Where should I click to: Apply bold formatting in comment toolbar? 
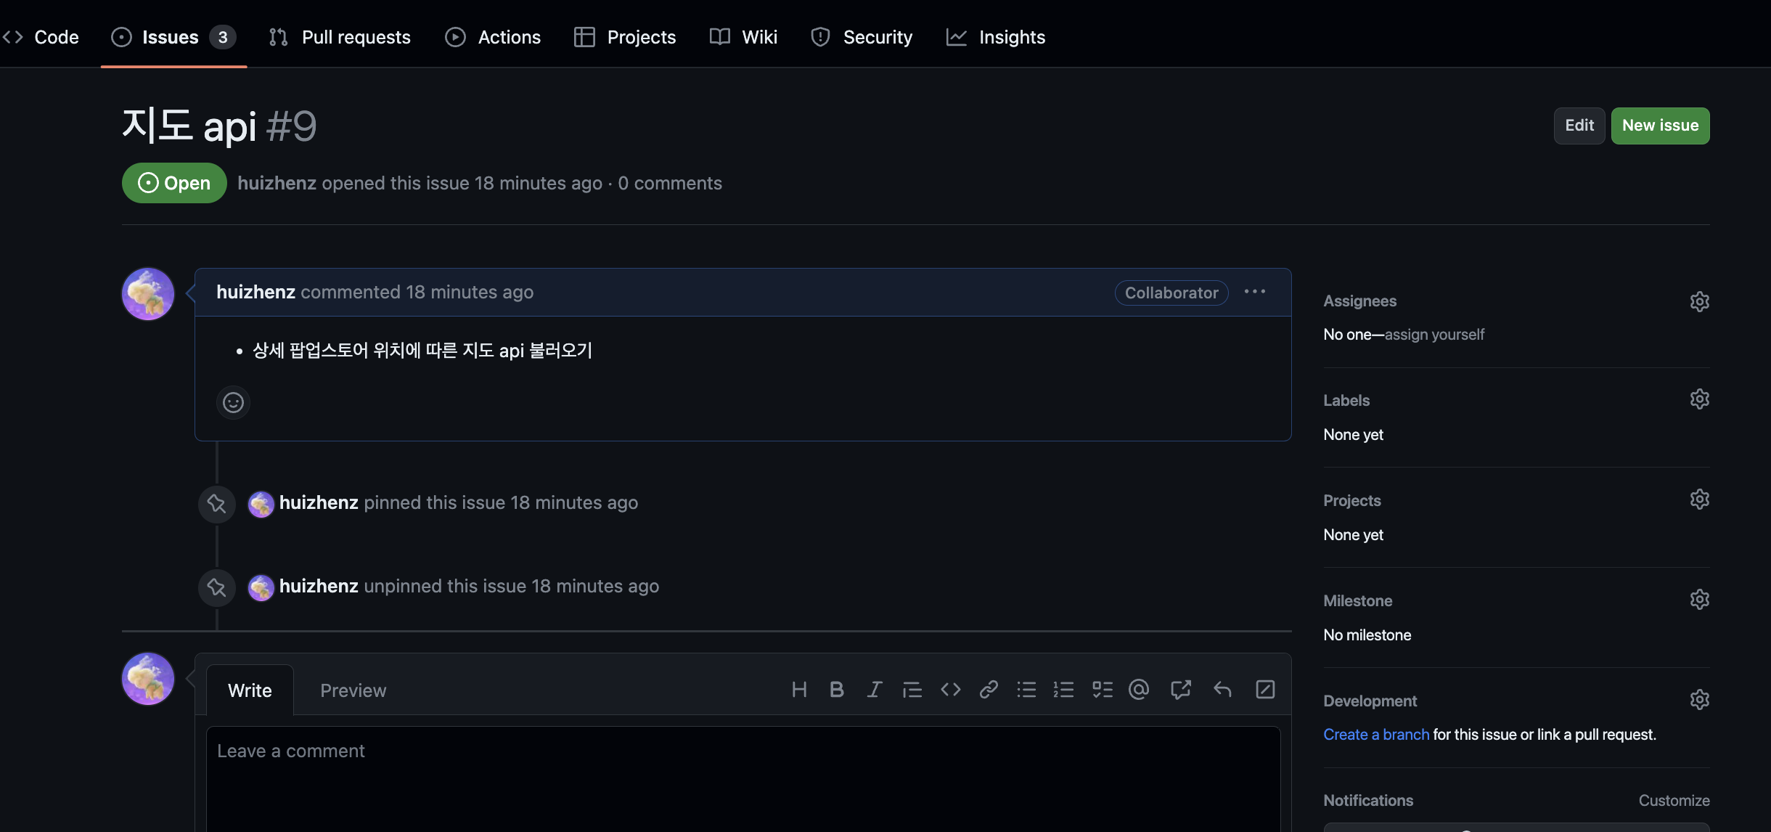(x=838, y=690)
